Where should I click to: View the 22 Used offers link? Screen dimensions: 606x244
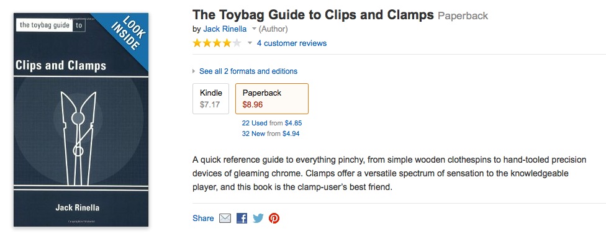pyautogui.click(x=255, y=124)
